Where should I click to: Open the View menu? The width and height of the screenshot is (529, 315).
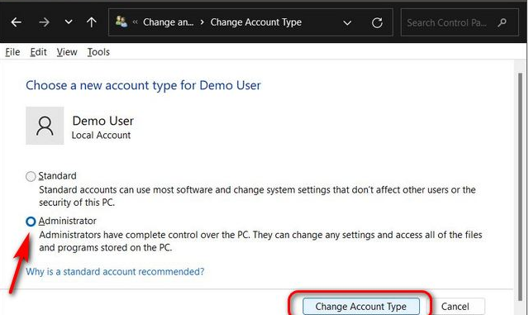click(x=67, y=52)
